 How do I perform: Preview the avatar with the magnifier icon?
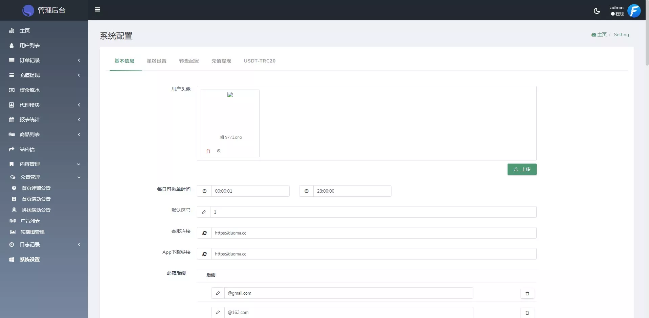(x=219, y=151)
